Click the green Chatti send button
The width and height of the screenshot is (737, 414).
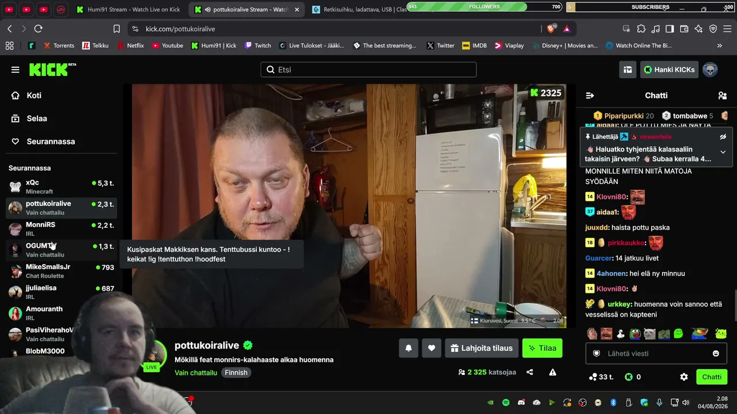coord(712,377)
